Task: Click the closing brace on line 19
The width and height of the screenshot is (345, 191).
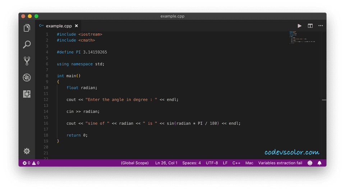Action: point(58,141)
